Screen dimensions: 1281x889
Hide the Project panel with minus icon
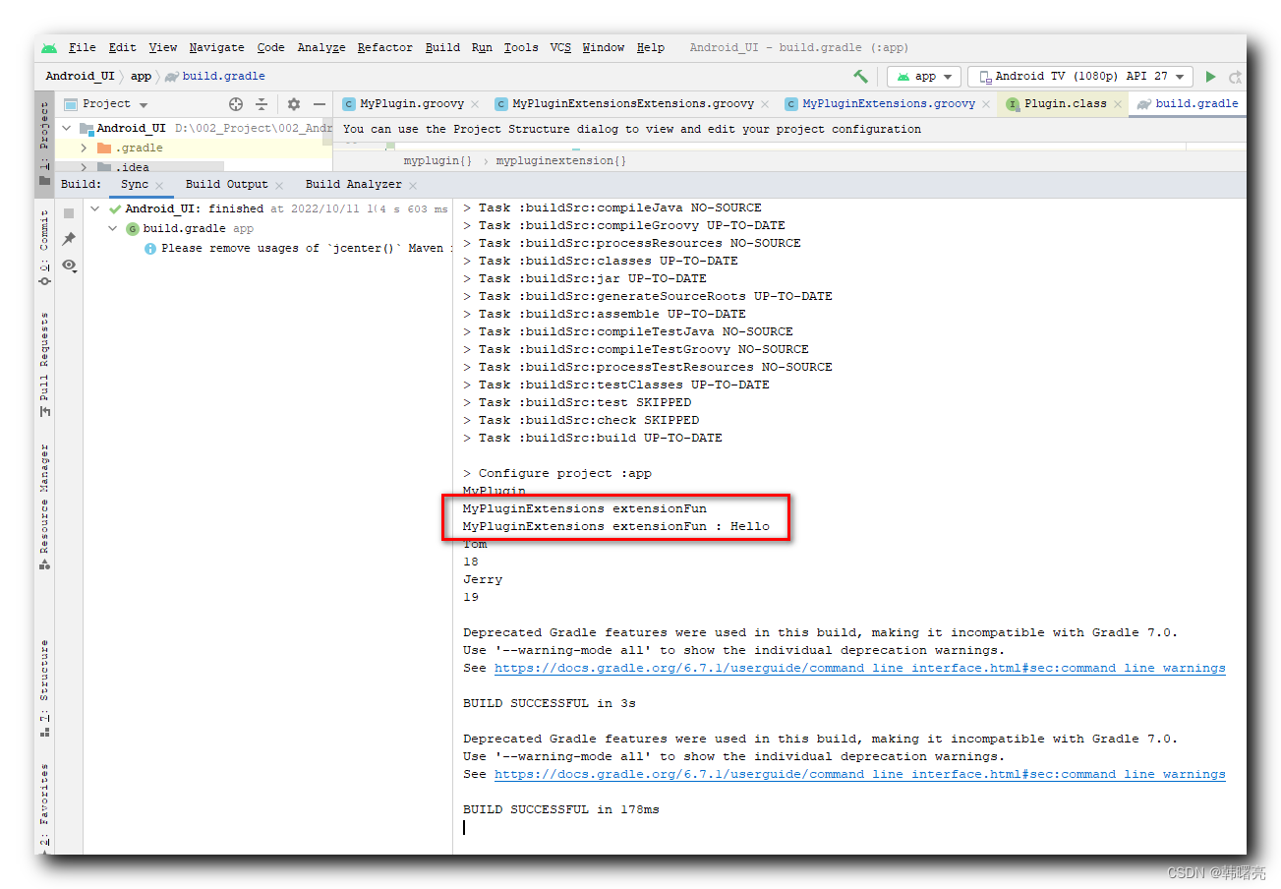click(320, 104)
